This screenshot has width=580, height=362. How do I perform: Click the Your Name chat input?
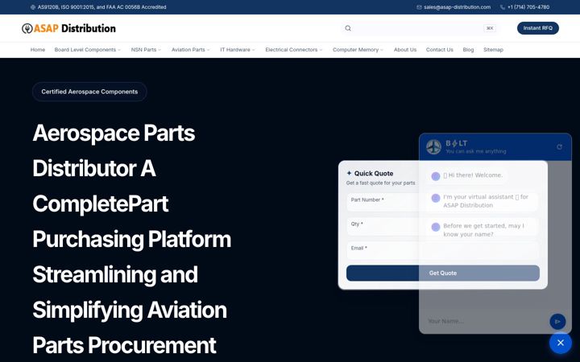[x=486, y=321]
